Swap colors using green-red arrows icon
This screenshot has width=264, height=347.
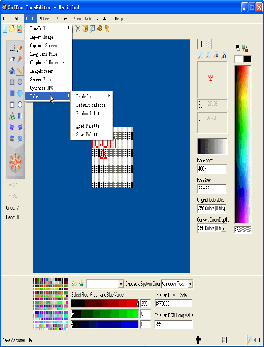pyautogui.click(x=245, y=48)
